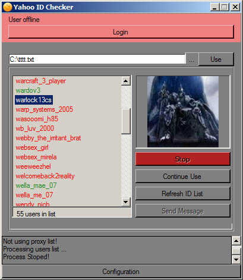Click the ID list scroll up arrow
Image resolution: width=243 pixels, height=280 pixels.
(126, 81)
